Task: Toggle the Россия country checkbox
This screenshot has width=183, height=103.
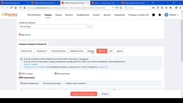Action: (20, 35)
